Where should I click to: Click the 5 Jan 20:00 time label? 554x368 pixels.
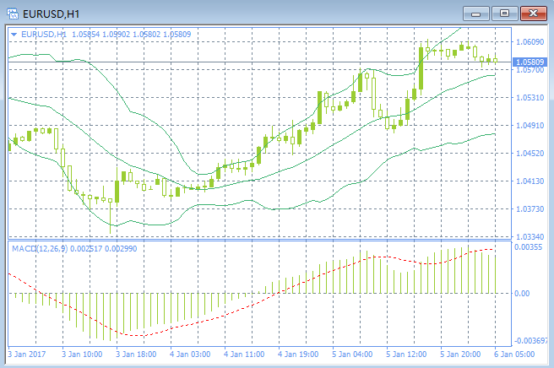(x=460, y=354)
